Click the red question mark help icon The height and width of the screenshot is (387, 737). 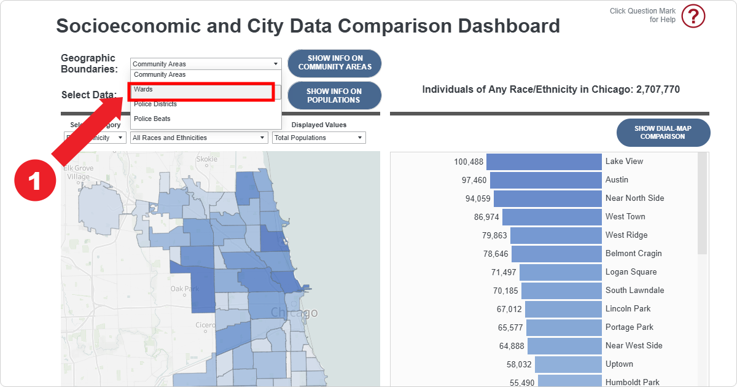click(x=693, y=16)
